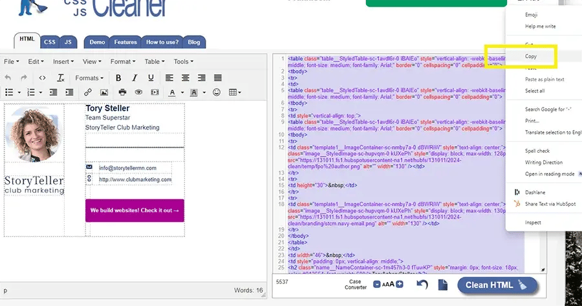Click the source code view icon
Image resolution: width=582 pixels, height=306 pixels.
coord(42,78)
